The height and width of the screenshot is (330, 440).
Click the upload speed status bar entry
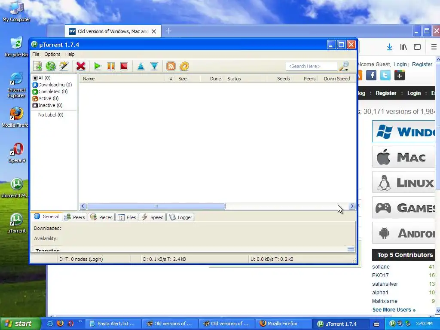(272, 259)
